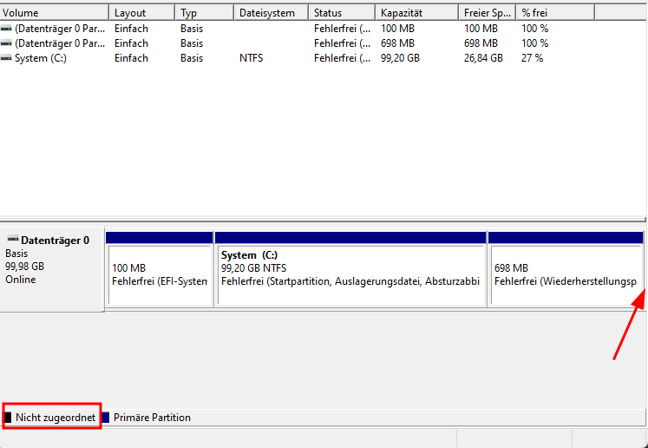Sort list by the % frei column header

pos(555,13)
